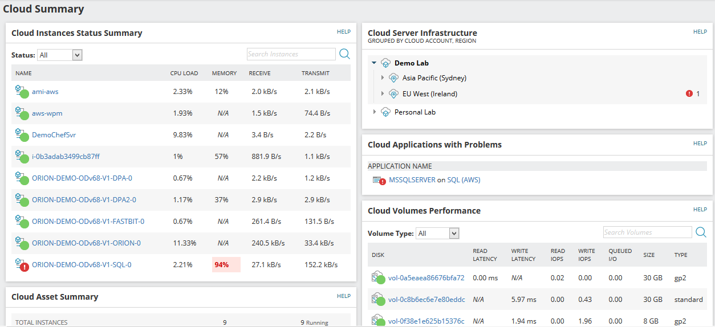Click the ami-aws instance status icon
The width and height of the screenshot is (715, 327).
pyautogui.click(x=22, y=92)
